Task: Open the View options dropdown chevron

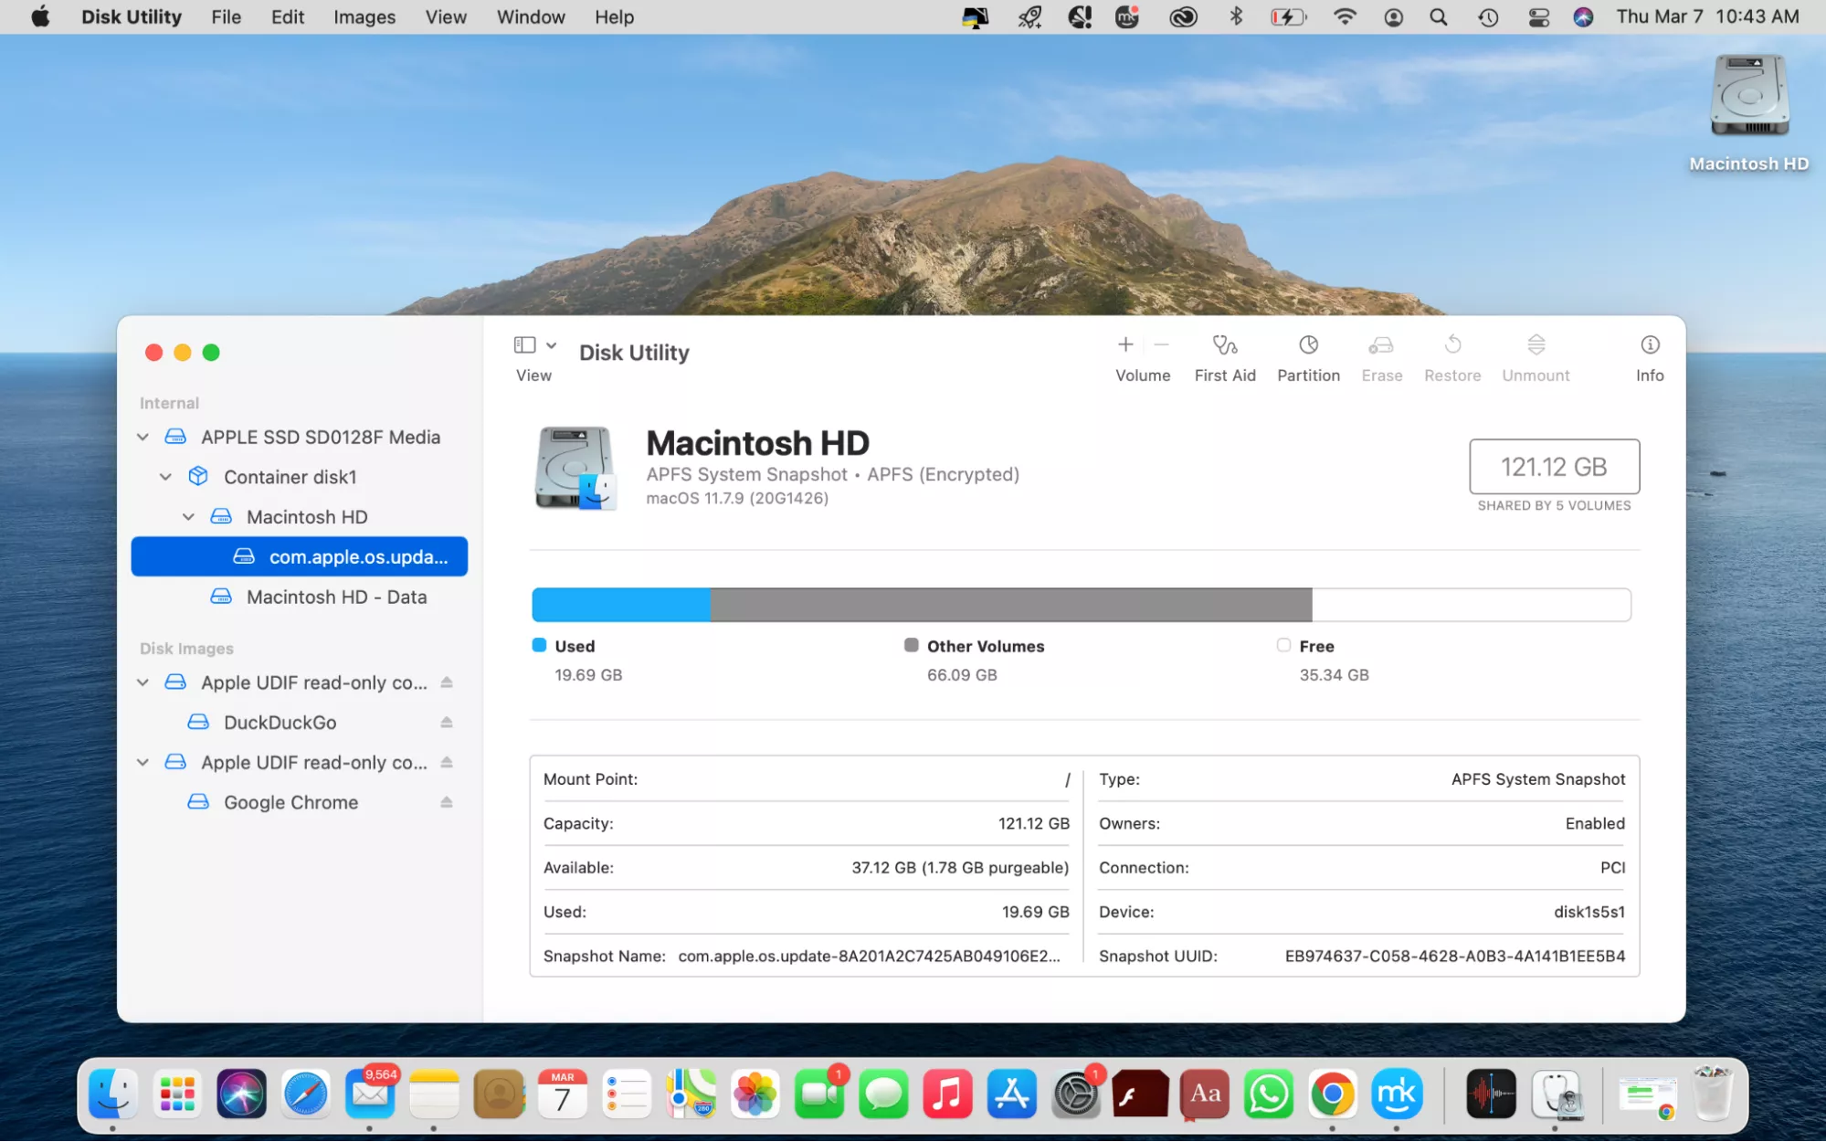Action: tap(551, 345)
